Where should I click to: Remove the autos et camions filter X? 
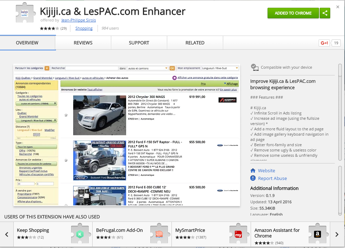click(x=55, y=103)
